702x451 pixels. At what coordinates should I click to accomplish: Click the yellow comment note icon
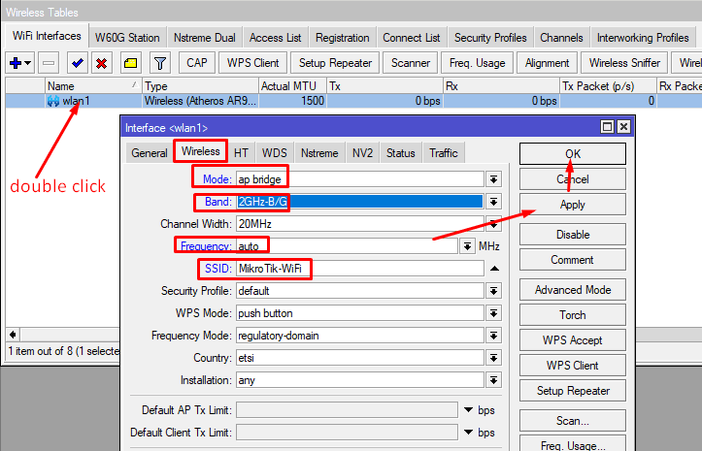131,63
